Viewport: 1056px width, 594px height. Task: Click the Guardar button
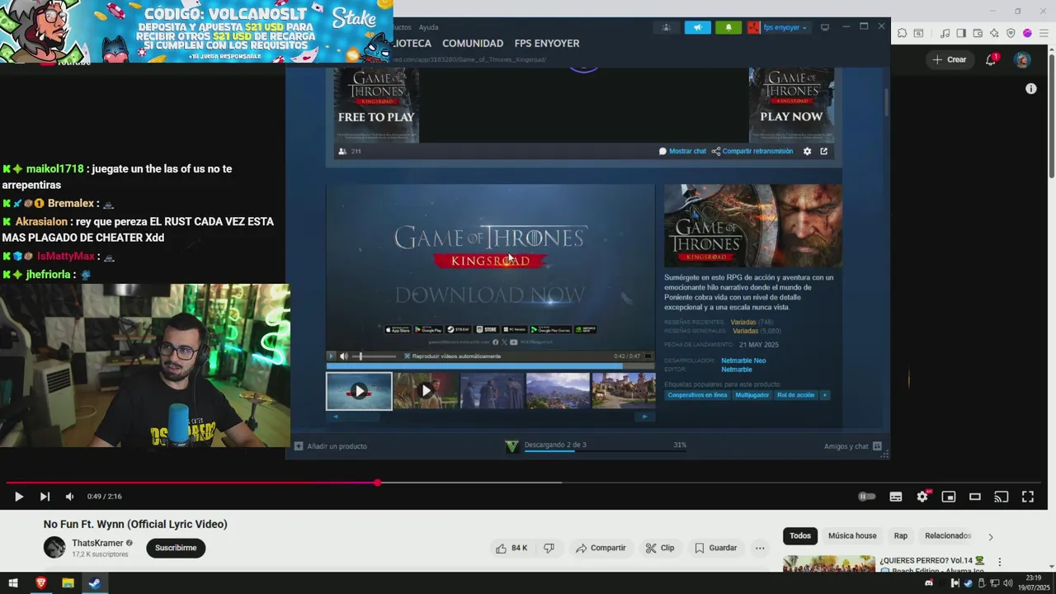click(x=715, y=548)
